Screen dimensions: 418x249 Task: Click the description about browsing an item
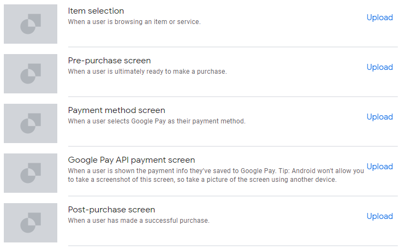click(134, 22)
